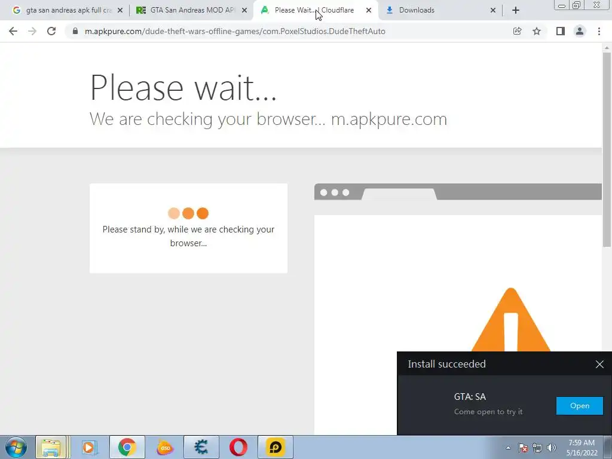Click the Chrome taskbar icon
Viewport: 612px width, 459px height.
click(127, 447)
